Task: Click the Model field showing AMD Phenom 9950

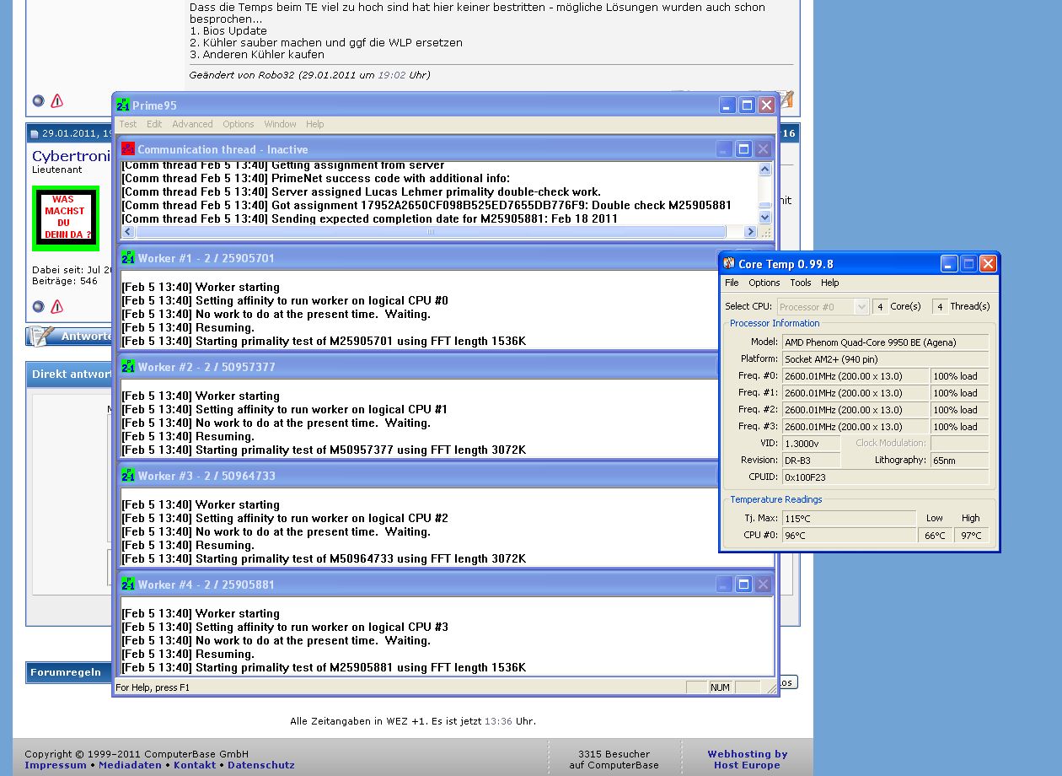Action: coord(885,342)
